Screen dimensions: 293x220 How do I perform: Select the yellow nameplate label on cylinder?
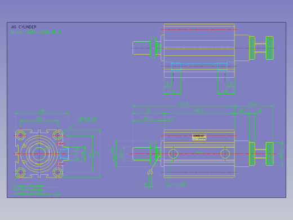(x=199, y=137)
